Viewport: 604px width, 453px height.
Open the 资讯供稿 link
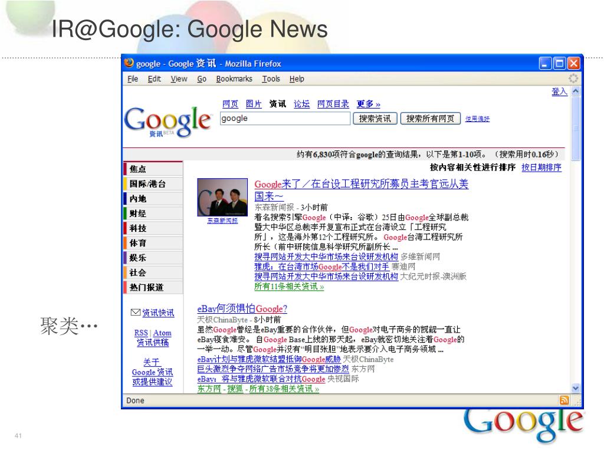153,343
